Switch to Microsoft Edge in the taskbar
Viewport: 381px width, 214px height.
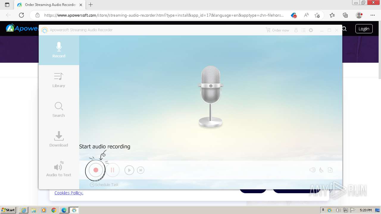(x=64, y=210)
